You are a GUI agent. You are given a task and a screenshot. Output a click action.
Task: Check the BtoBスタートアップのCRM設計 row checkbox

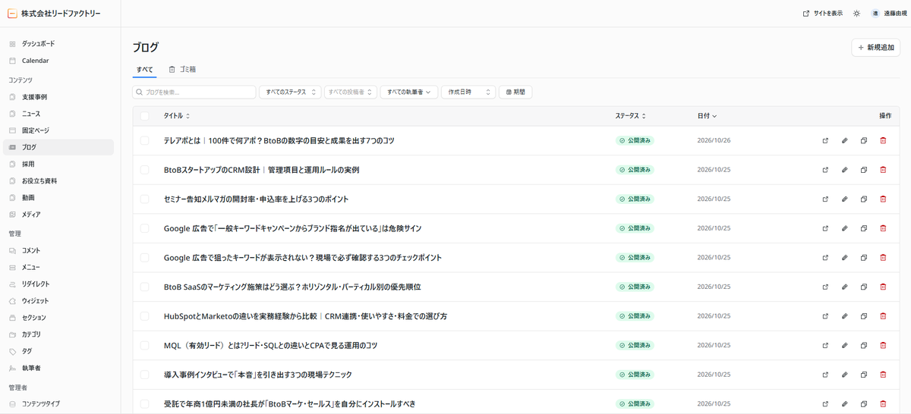point(145,170)
